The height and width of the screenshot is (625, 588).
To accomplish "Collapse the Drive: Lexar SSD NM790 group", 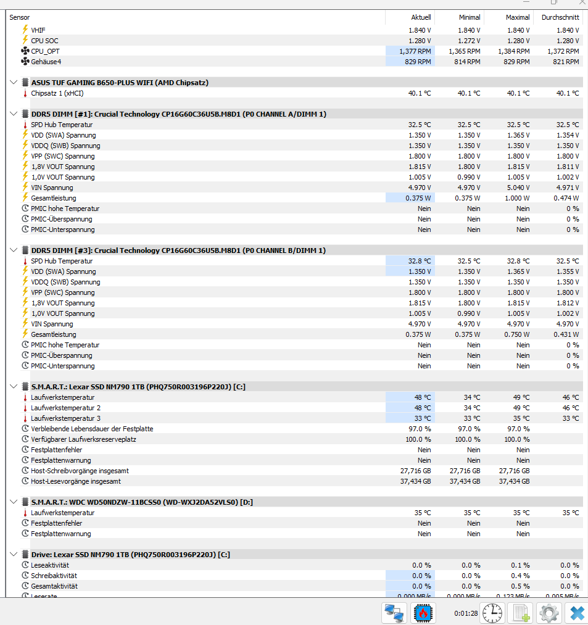I will click(x=14, y=555).
